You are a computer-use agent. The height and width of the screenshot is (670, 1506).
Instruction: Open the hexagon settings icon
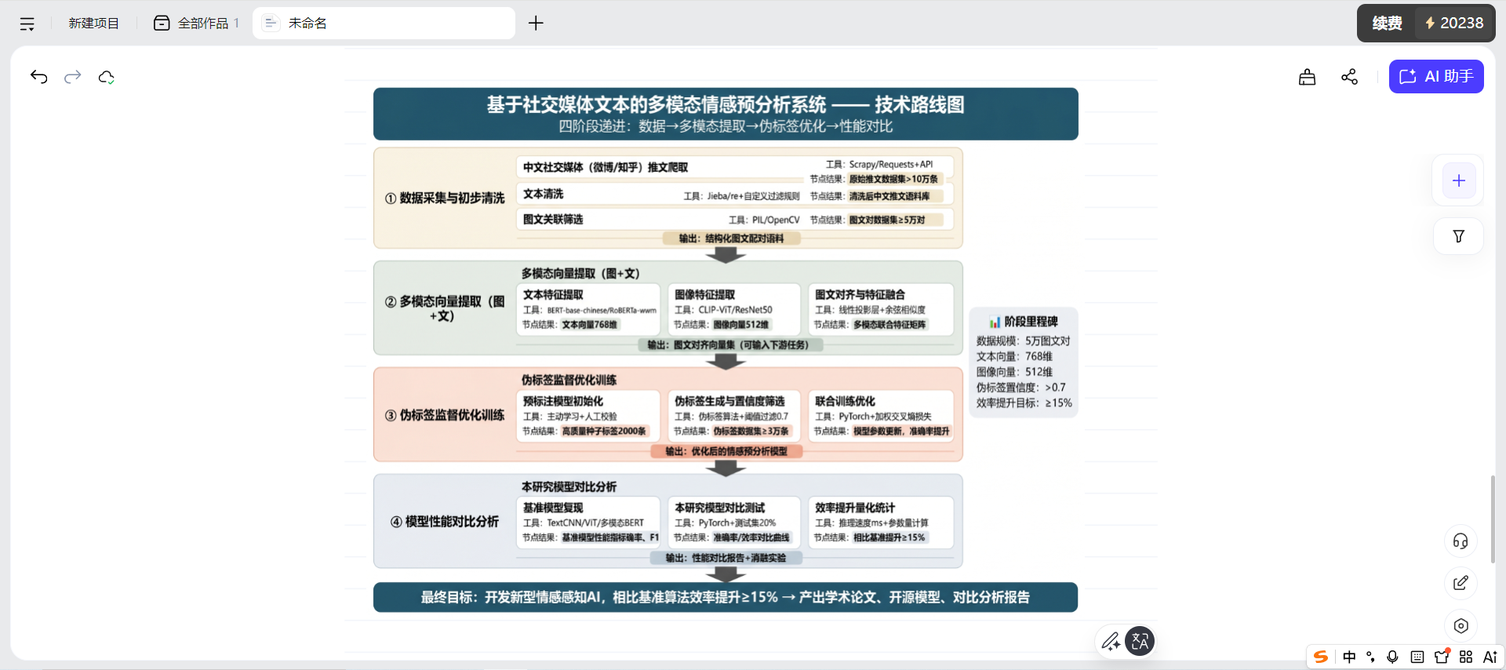[x=1461, y=626]
